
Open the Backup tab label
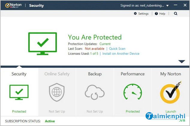95,74
